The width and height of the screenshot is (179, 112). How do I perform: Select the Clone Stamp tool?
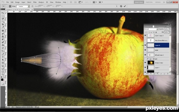pos(3,36)
